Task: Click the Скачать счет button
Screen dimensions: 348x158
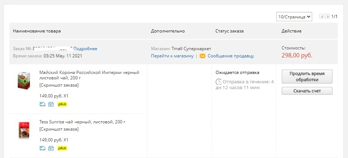Action: pyautogui.click(x=307, y=91)
